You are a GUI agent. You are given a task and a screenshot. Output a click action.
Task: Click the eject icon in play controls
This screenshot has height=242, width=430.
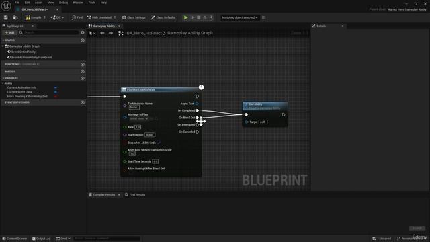[205, 17]
